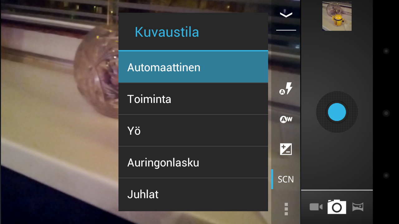Choose Auringonlasku sunset mode
Screen dimensions: 399x224
tap(193, 162)
